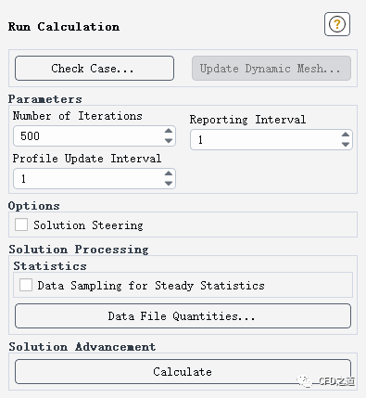
Task: Open the help question mark icon
Action: pyautogui.click(x=337, y=24)
